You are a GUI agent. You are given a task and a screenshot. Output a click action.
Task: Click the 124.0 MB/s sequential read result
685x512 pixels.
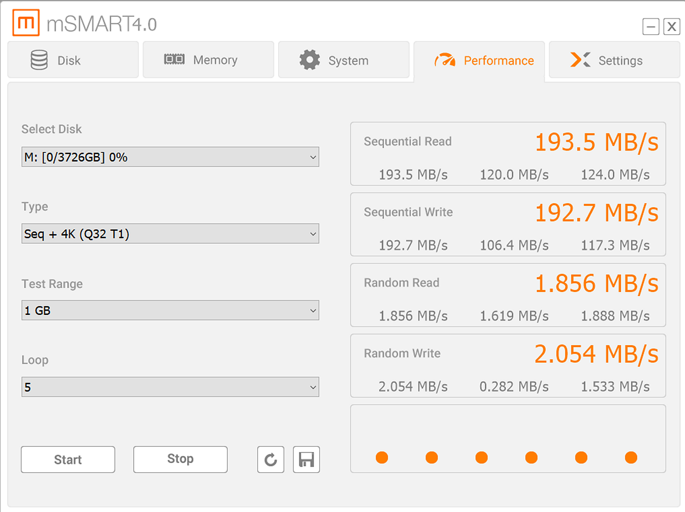615,175
